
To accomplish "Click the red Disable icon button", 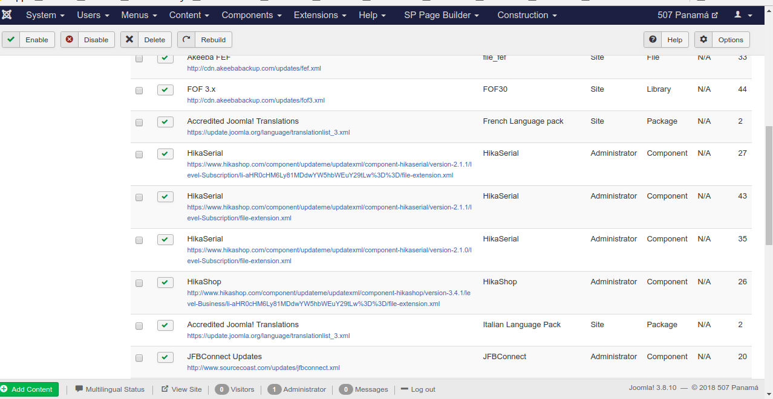I will 88,40.
